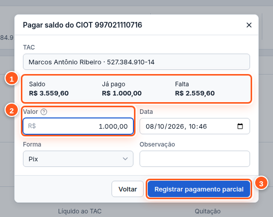Click the Falta value R$ 2.559,60

click(x=195, y=93)
